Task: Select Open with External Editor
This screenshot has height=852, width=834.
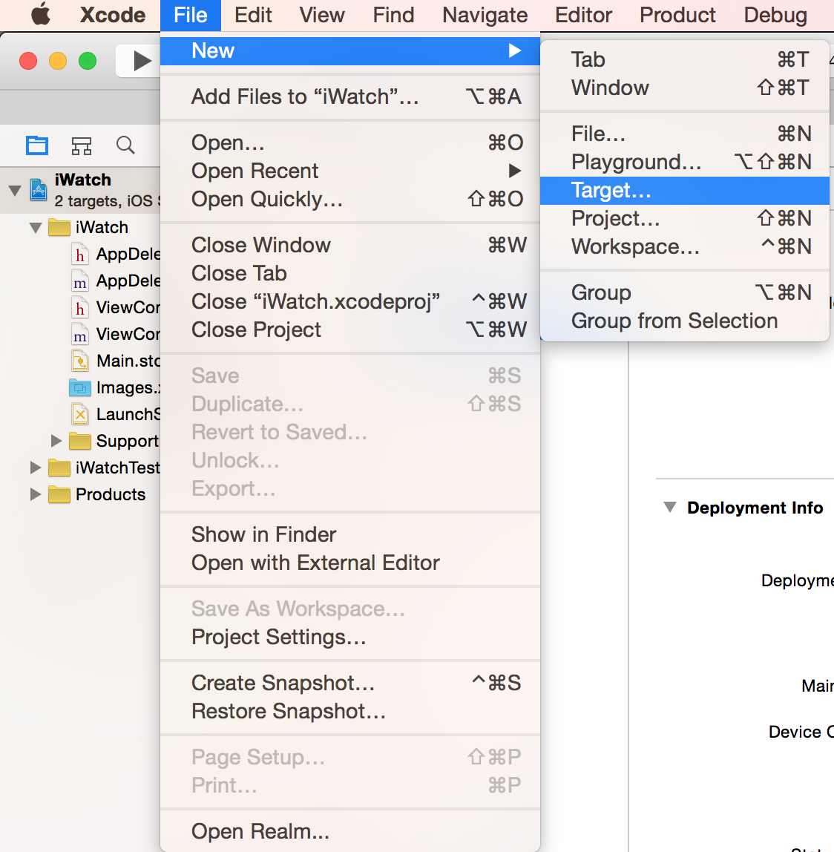Action: tap(350, 563)
